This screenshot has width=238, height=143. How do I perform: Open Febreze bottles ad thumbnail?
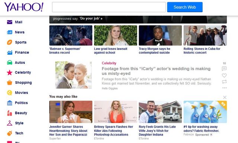pyautogui.click(x=205, y=112)
